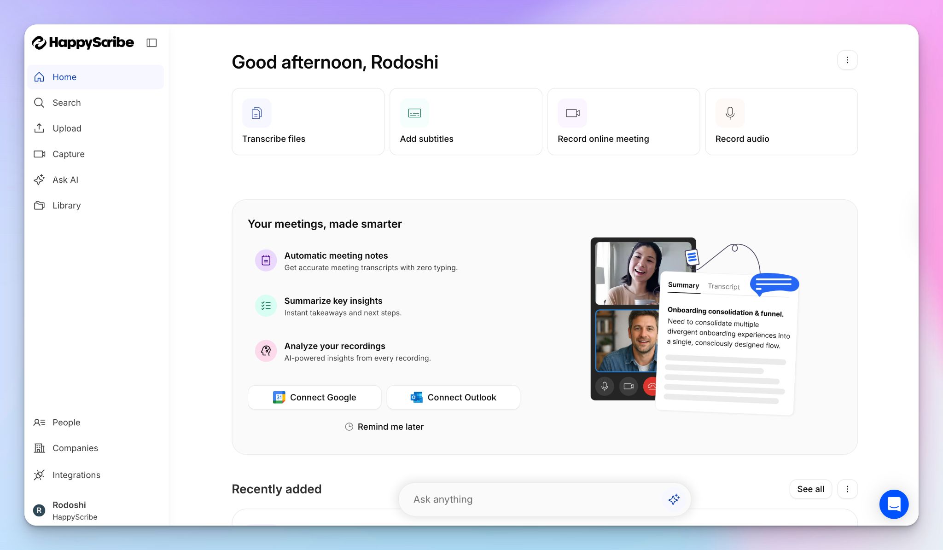See all recently added items

(x=810, y=489)
